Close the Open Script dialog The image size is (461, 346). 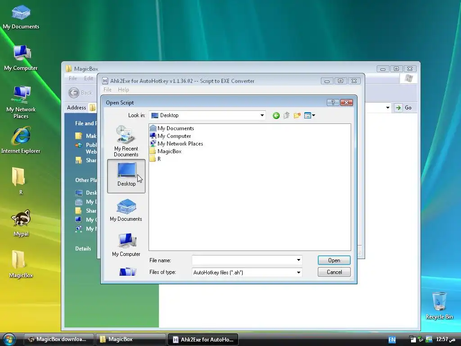[x=346, y=102]
